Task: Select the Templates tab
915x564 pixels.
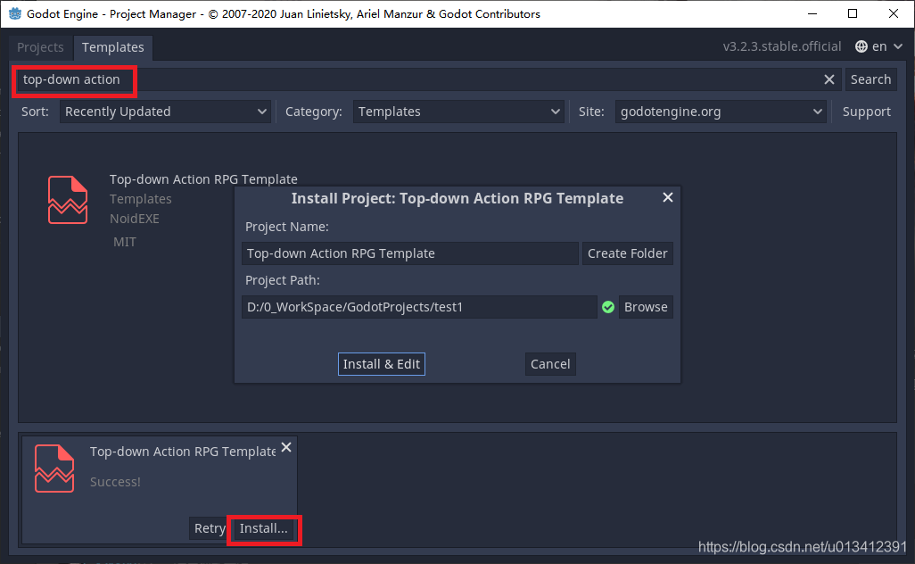Action: point(112,47)
